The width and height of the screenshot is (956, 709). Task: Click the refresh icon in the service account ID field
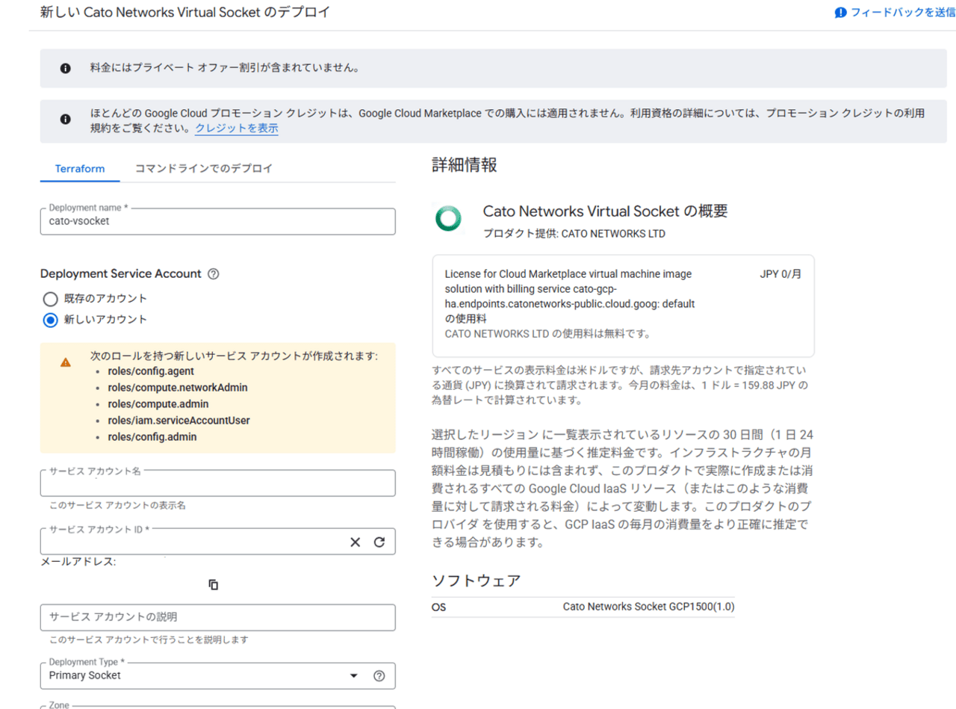pos(379,542)
